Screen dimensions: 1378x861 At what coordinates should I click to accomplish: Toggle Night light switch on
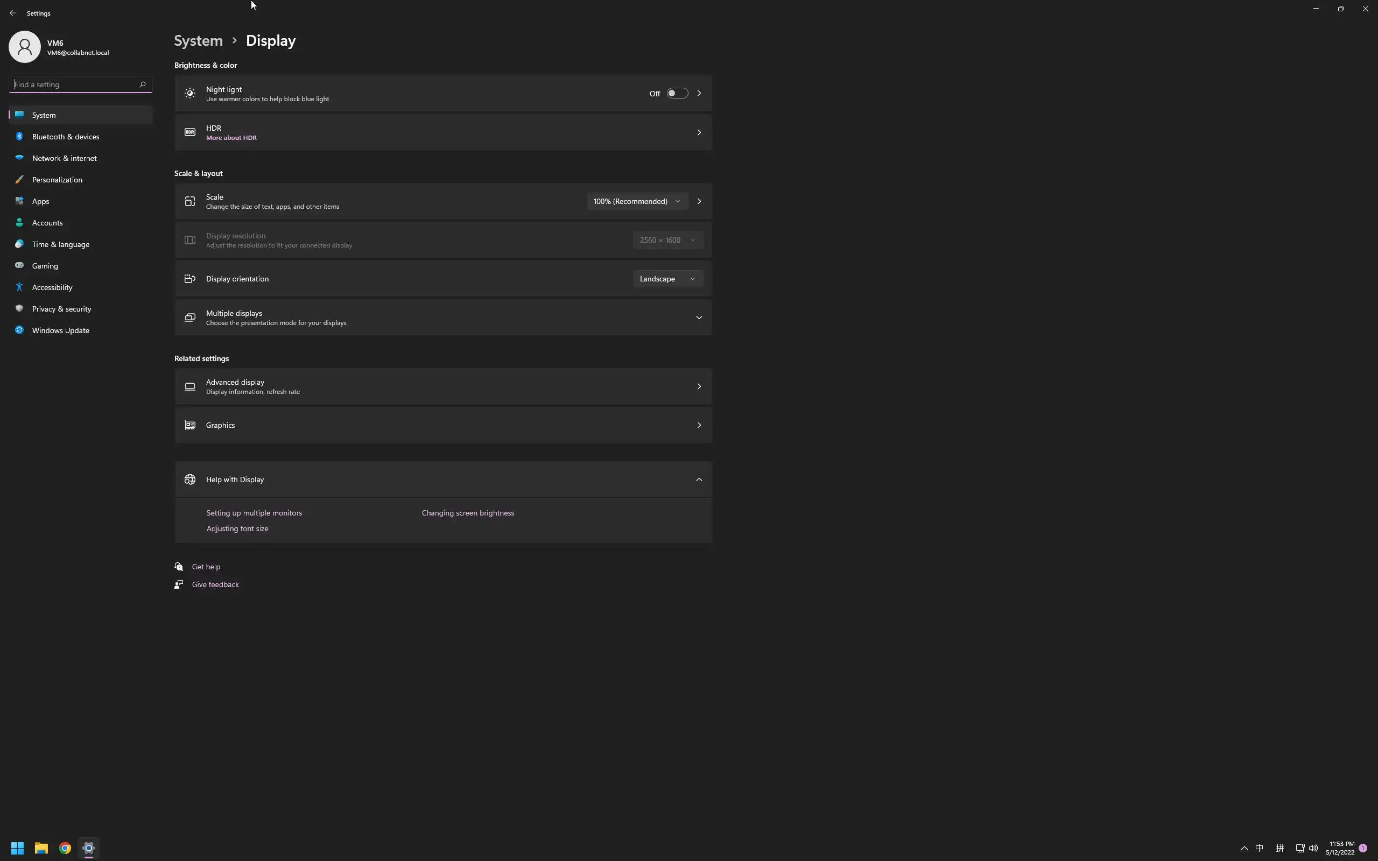click(677, 94)
